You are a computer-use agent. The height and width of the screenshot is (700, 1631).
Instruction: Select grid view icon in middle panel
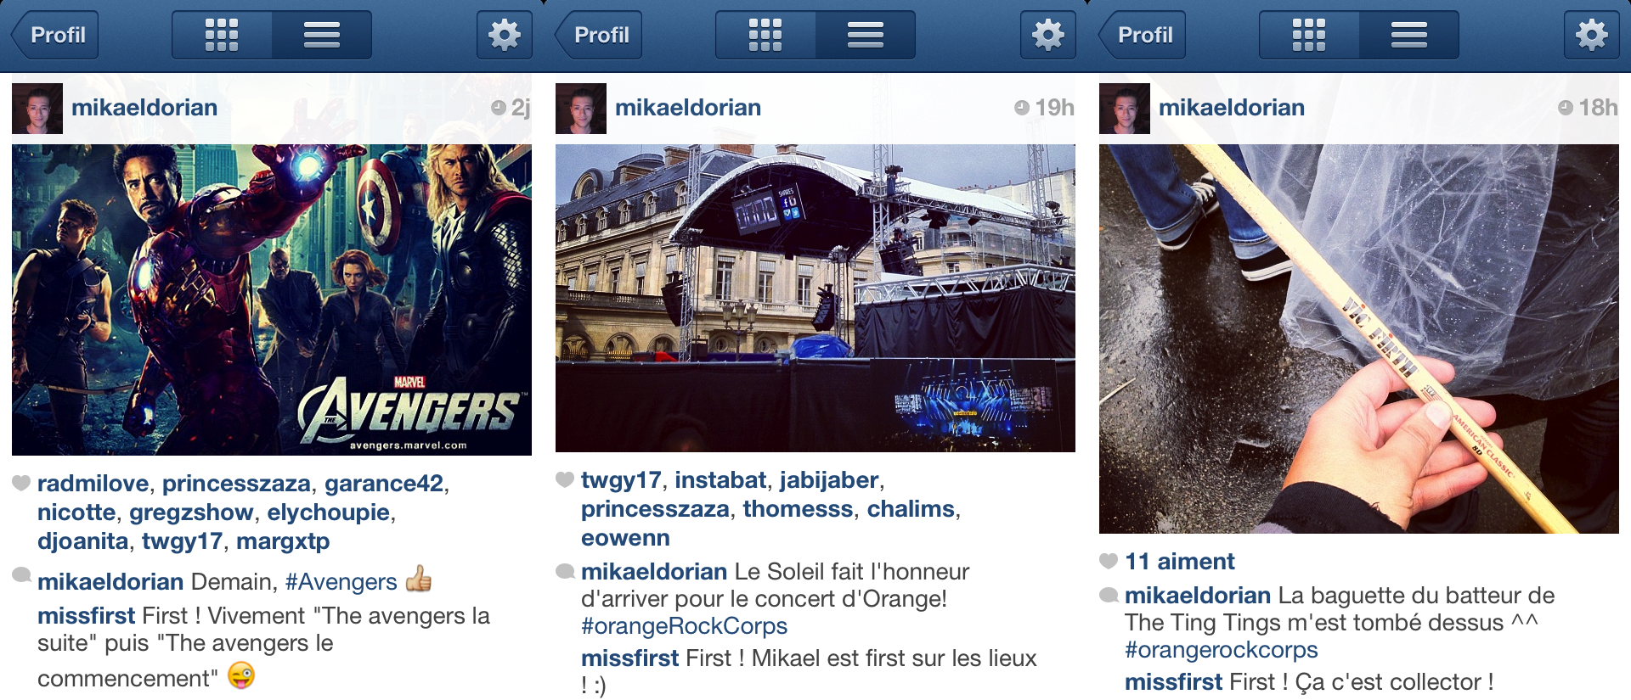(x=765, y=35)
